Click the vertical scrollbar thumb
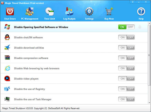 [149, 55]
